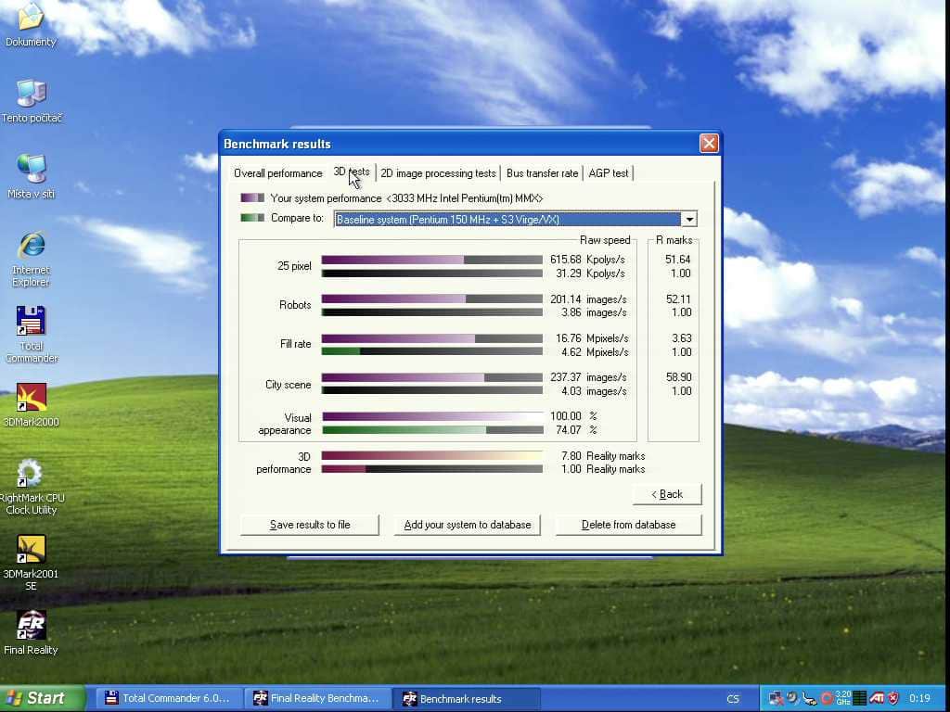
Task: Switch to the 3D tests tab
Action: pyautogui.click(x=352, y=172)
